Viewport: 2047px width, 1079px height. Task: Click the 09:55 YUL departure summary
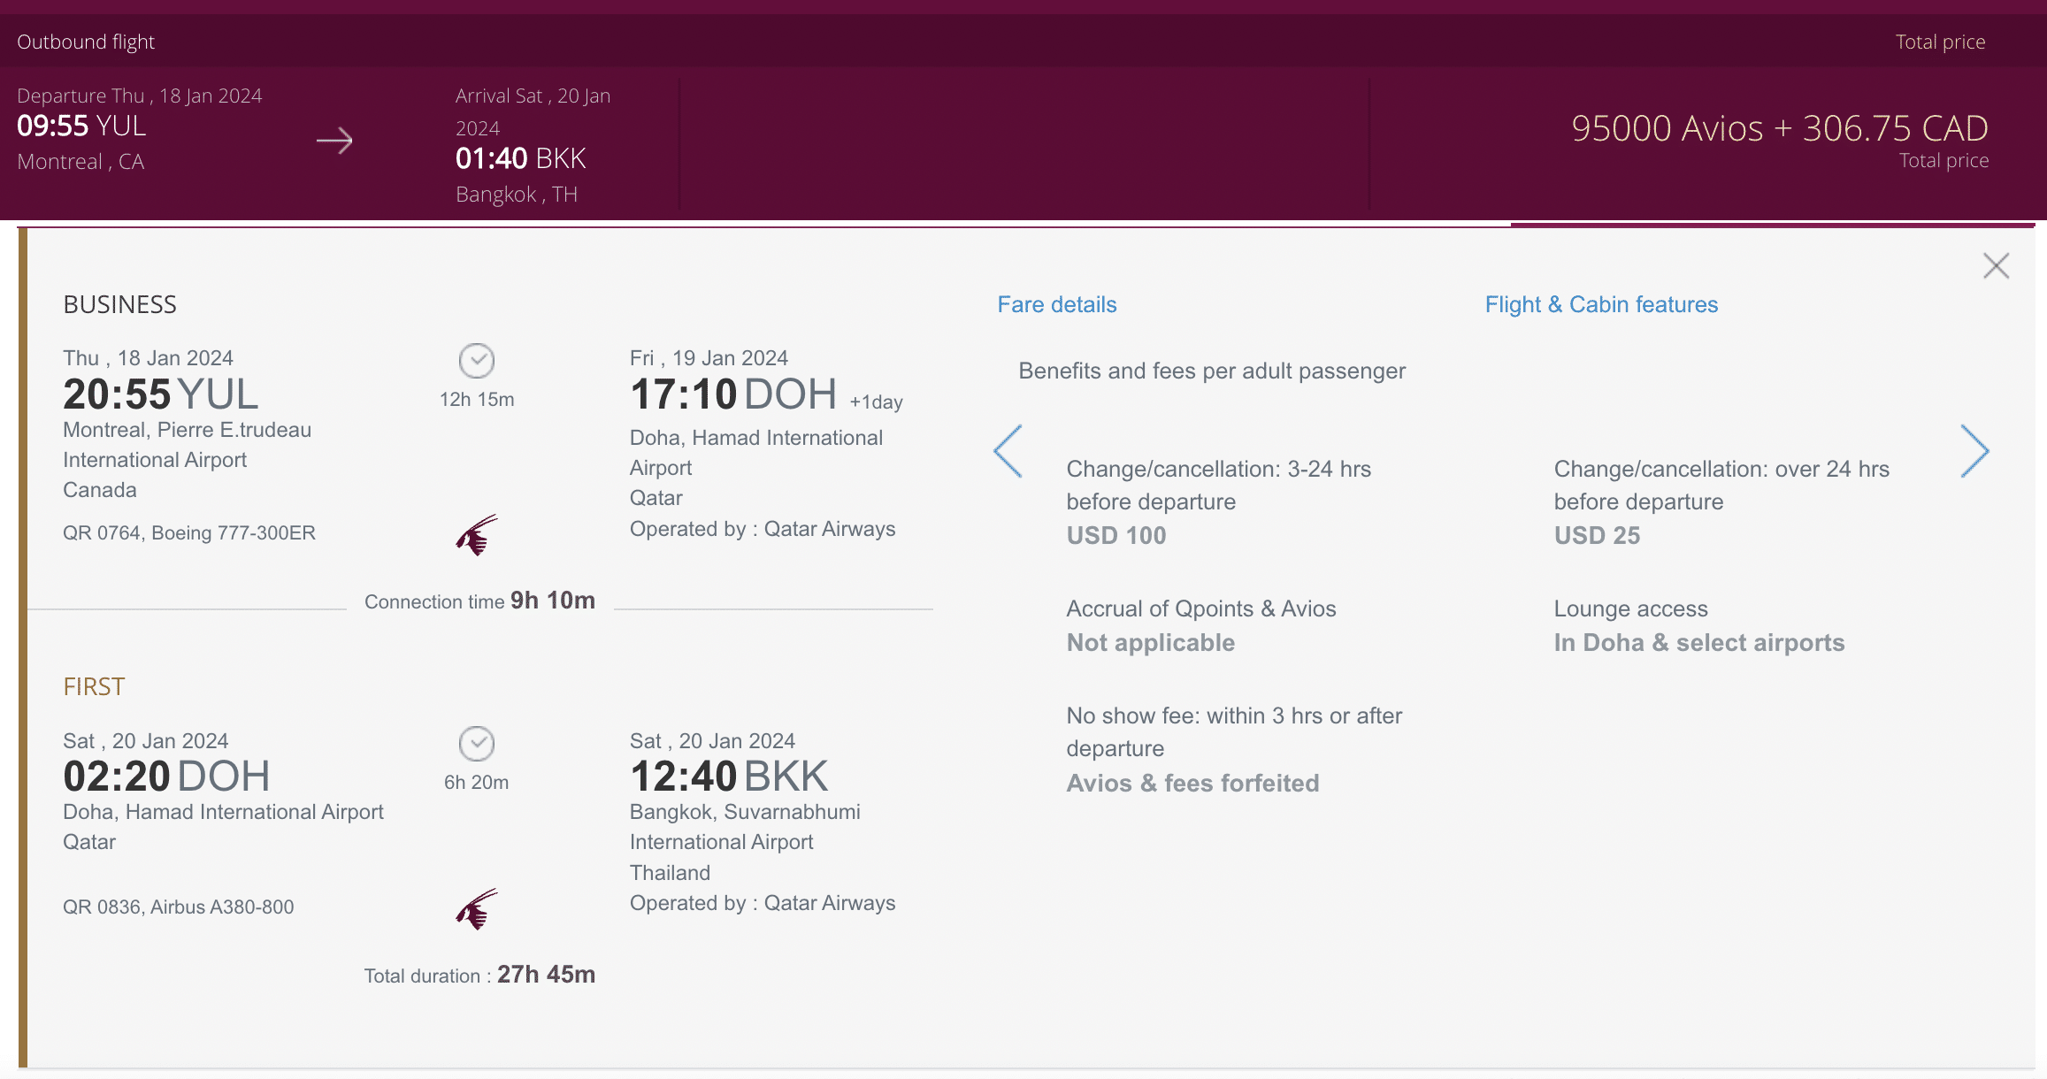81,126
